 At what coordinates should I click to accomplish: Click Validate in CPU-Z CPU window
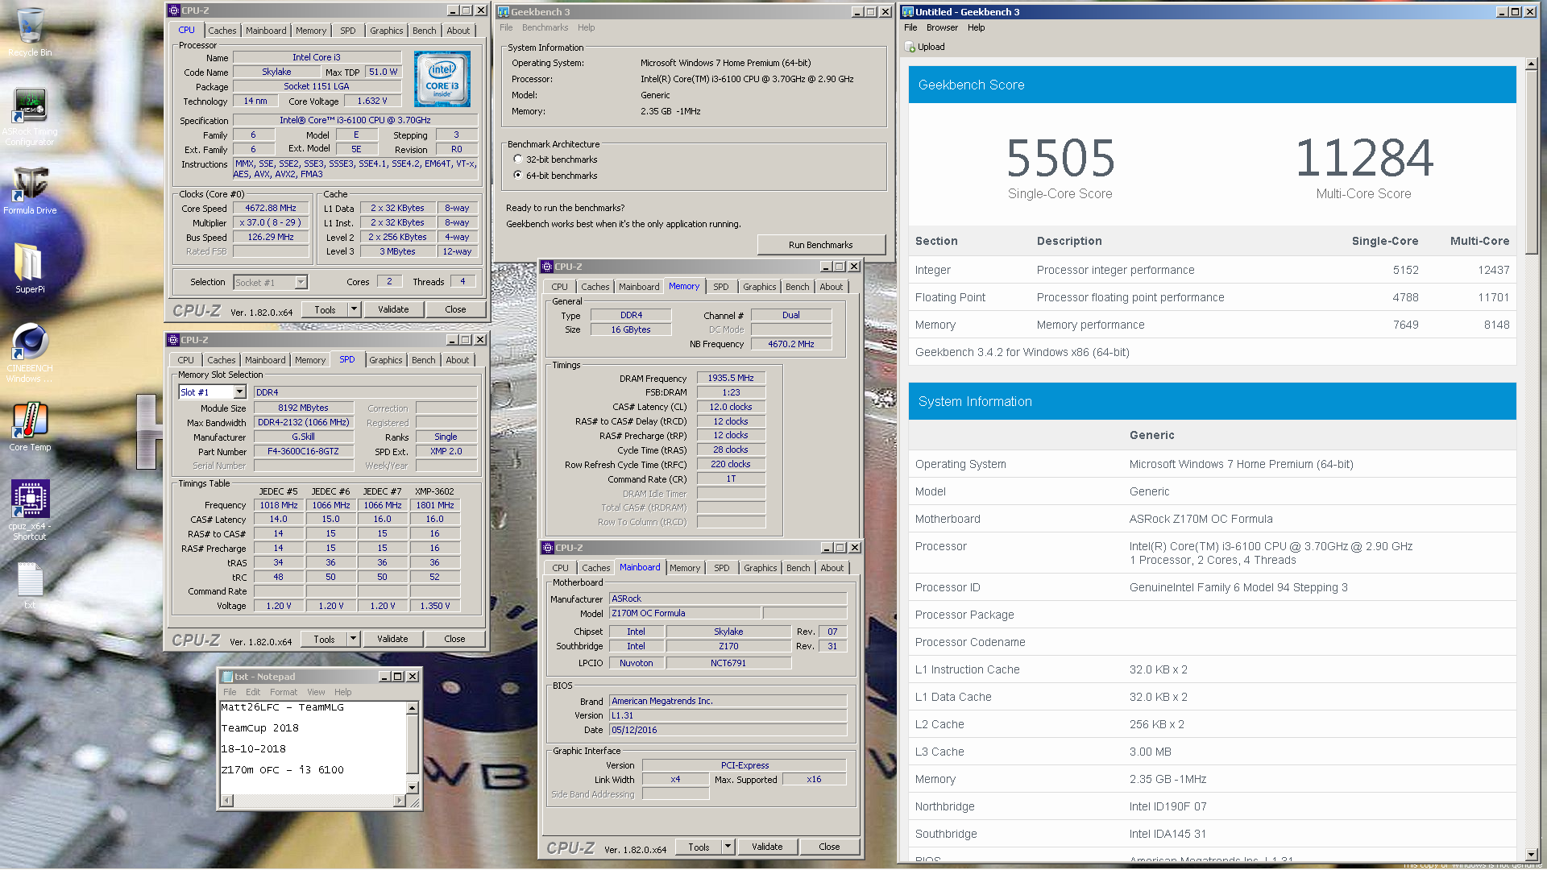pyautogui.click(x=393, y=309)
